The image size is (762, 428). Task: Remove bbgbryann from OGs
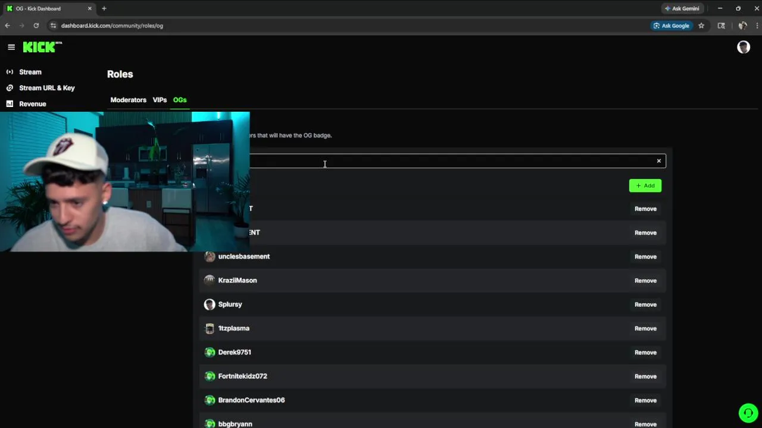pos(645,424)
